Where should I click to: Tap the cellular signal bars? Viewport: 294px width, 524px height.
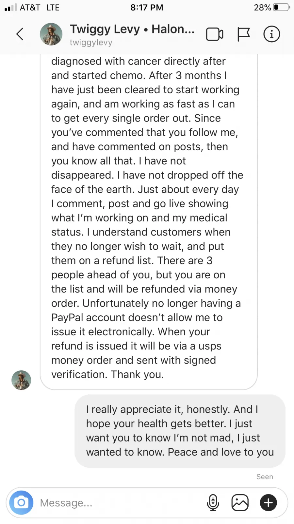[x=10, y=7]
